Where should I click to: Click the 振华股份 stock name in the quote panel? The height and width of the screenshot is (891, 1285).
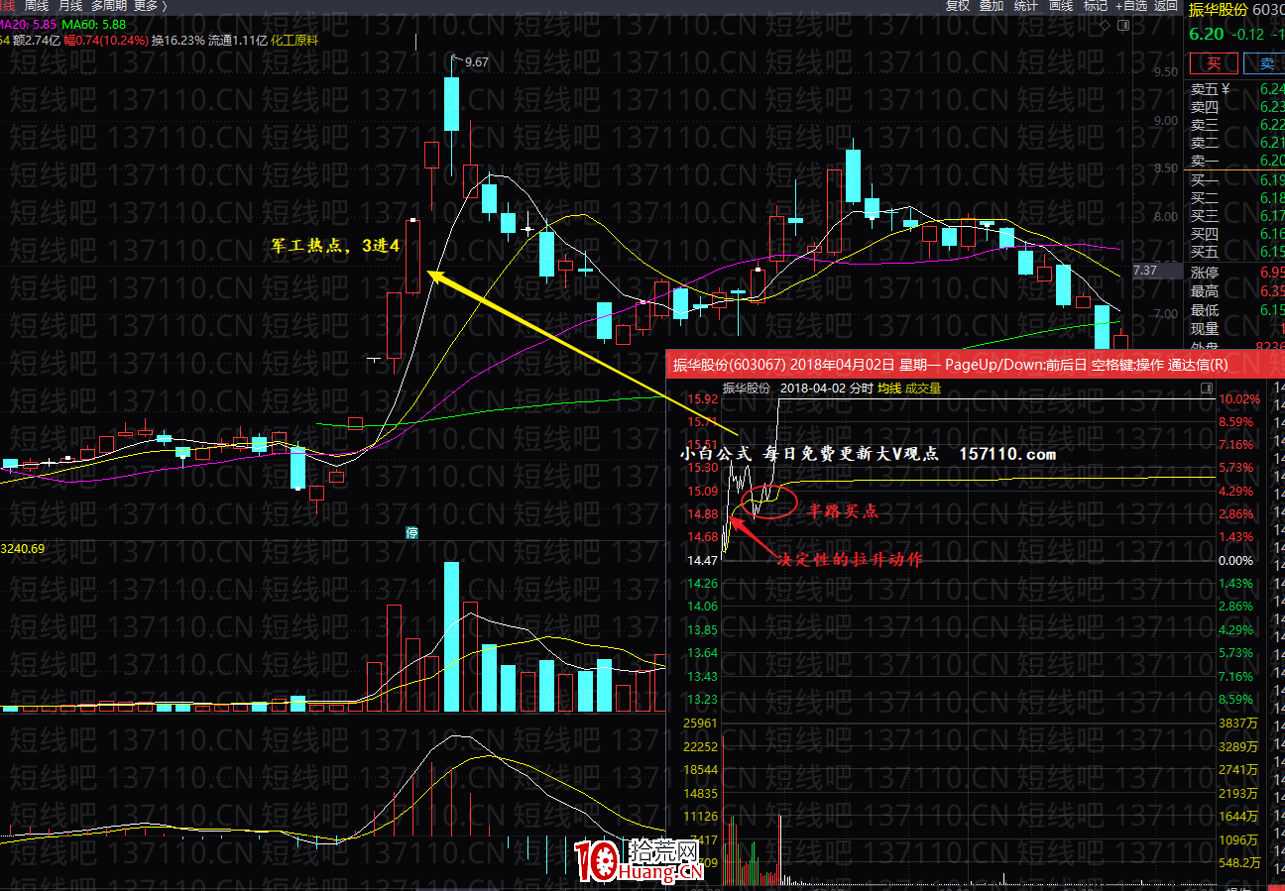pos(1218,9)
